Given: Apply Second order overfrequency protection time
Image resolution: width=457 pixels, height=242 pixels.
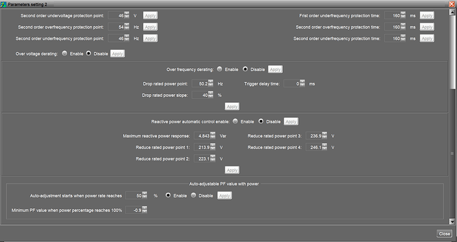Looking at the screenshot, I should 427,27.
